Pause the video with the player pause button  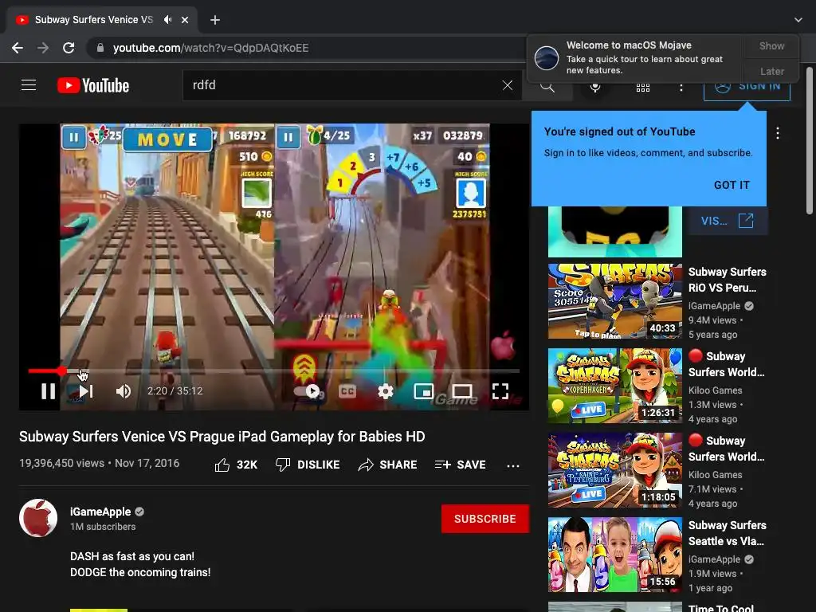click(48, 390)
